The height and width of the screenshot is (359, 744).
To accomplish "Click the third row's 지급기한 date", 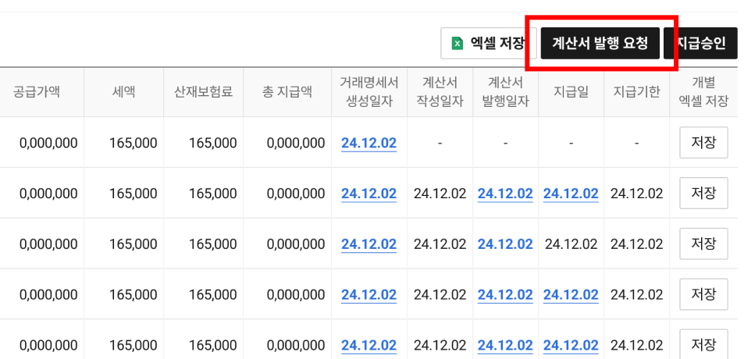I will (636, 244).
